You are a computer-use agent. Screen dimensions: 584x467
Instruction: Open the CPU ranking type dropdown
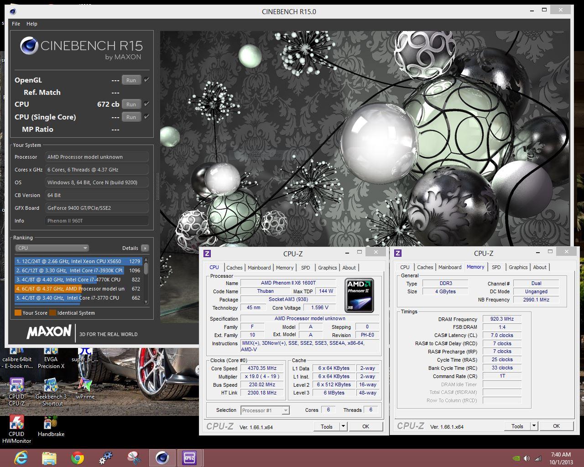coord(52,248)
